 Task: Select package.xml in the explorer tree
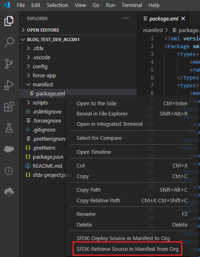[77, 93]
